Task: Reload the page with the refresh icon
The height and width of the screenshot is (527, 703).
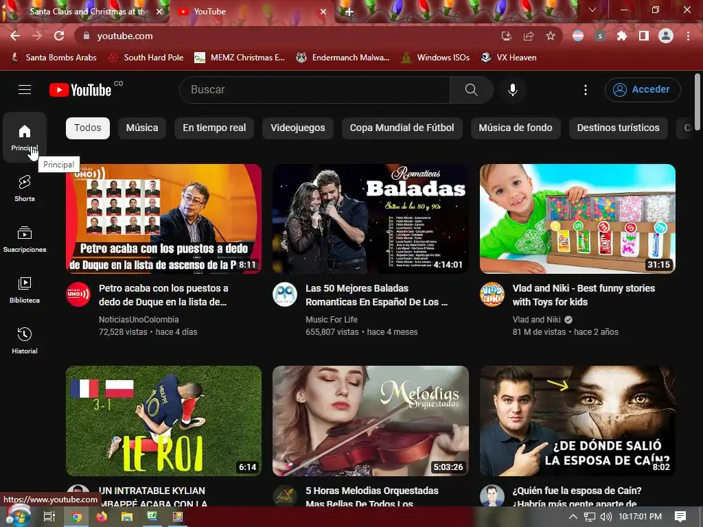Action: [59, 36]
